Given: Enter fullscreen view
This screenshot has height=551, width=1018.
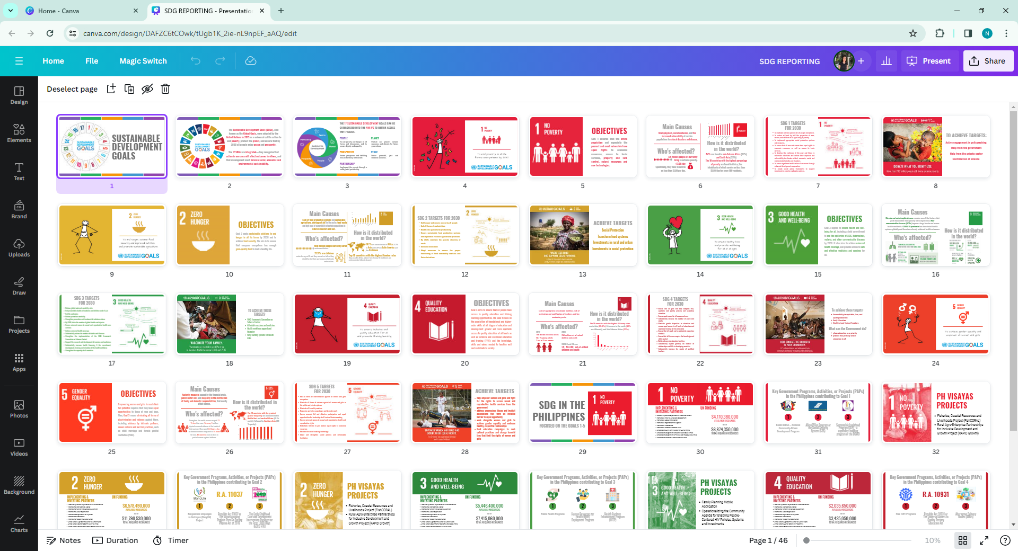Looking at the screenshot, I should click(x=984, y=540).
